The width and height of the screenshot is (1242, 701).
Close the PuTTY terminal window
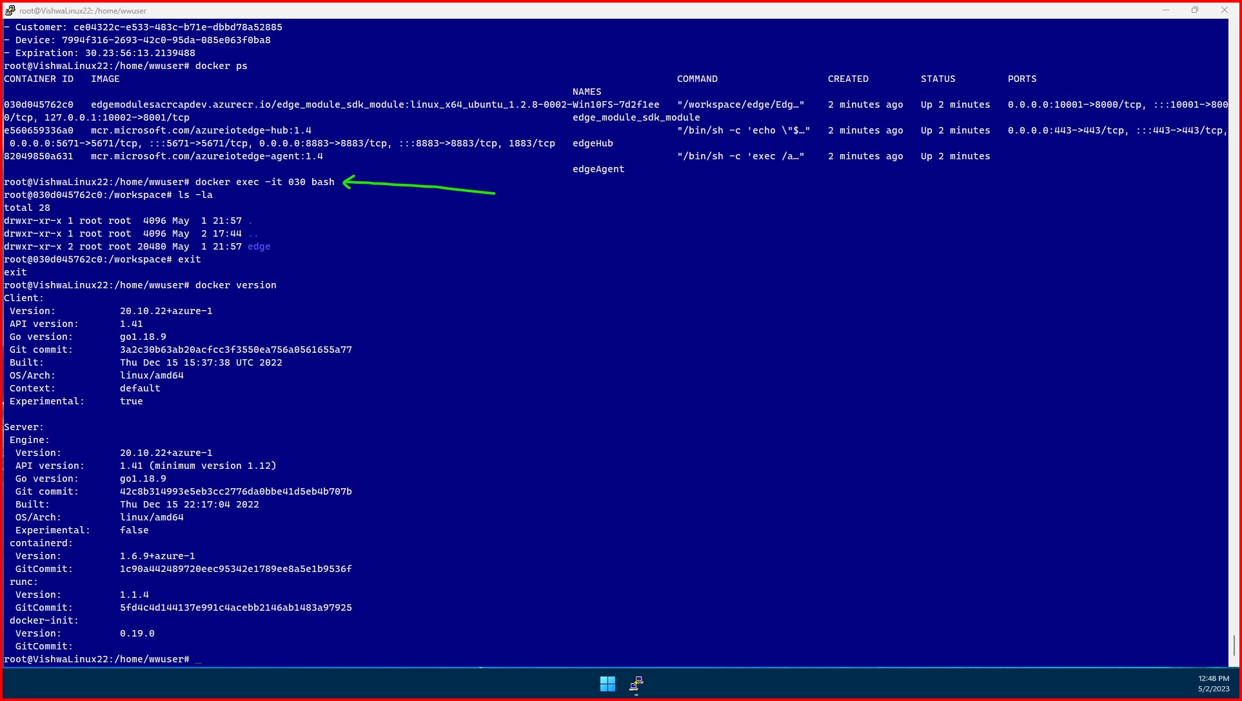click(1224, 10)
